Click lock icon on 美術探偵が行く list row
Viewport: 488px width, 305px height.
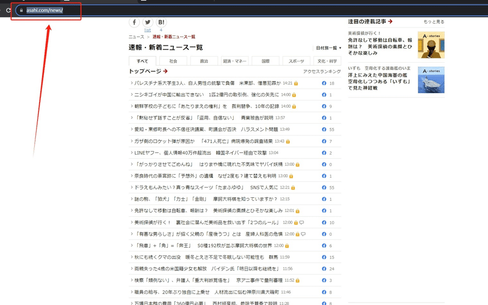pos(296,222)
